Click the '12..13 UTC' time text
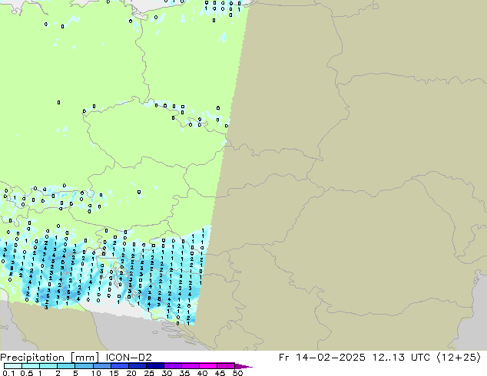This screenshot has height=376, width=487. coord(401,358)
